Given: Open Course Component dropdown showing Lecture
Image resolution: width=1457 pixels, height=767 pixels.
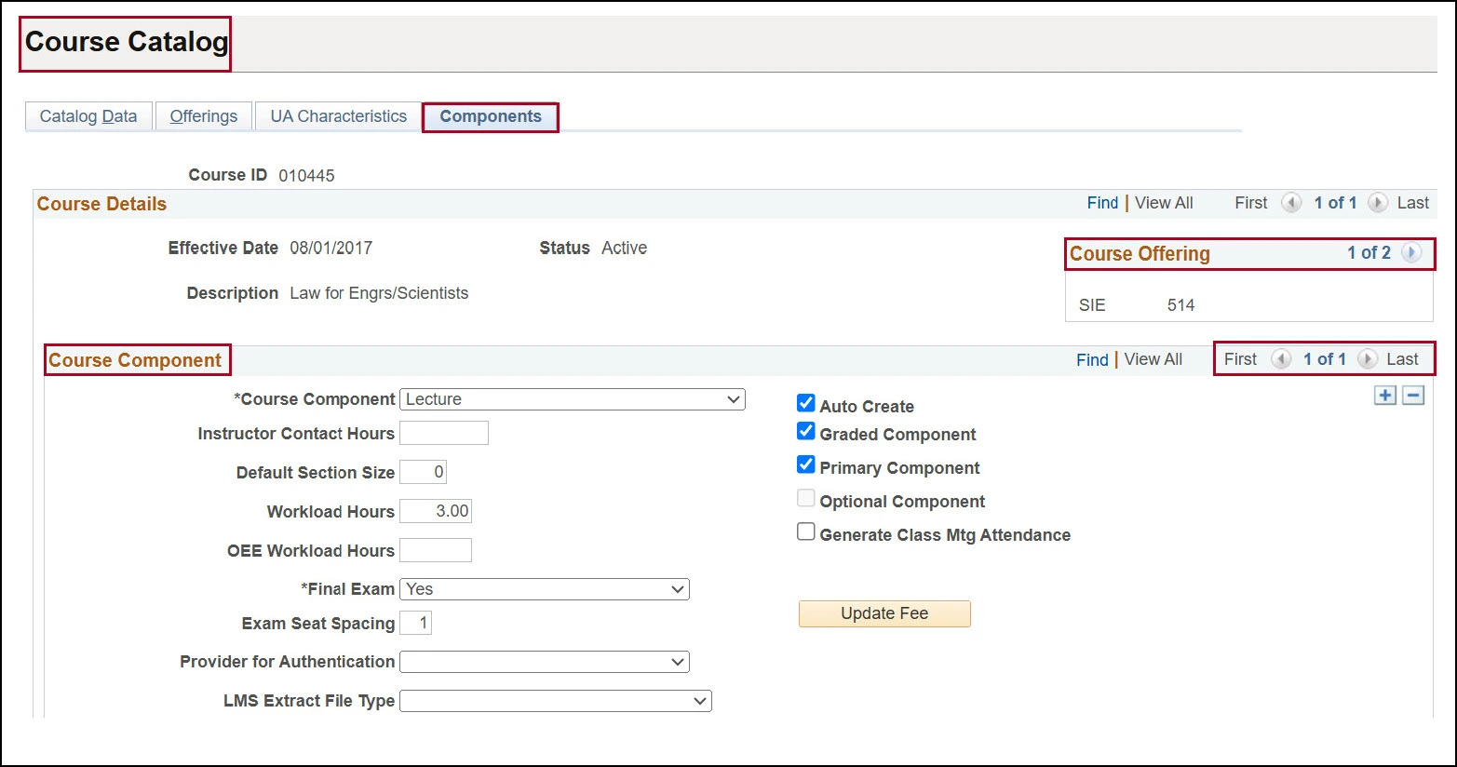Looking at the screenshot, I should coord(573,399).
